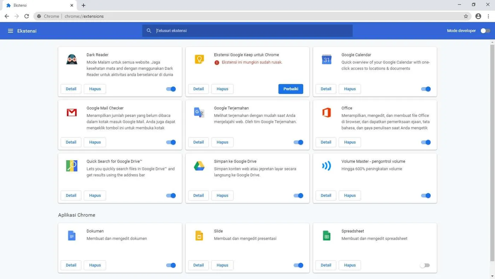Click the red error icon on Google Keep
The width and height of the screenshot is (495, 279).
coord(217,63)
